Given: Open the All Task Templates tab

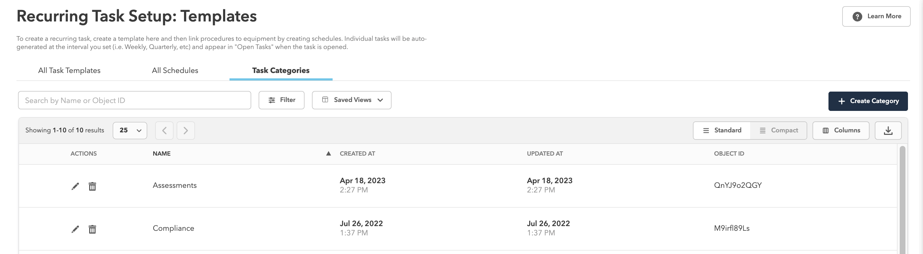Looking at the screenshot, I should point(69,70).
